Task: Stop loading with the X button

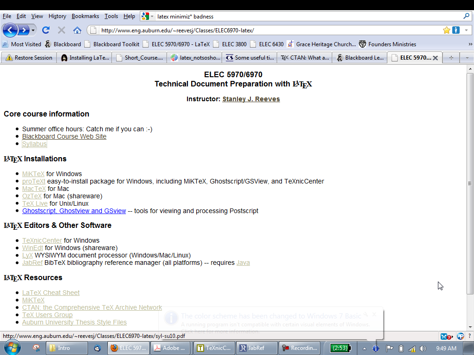Action: point(62,30)
